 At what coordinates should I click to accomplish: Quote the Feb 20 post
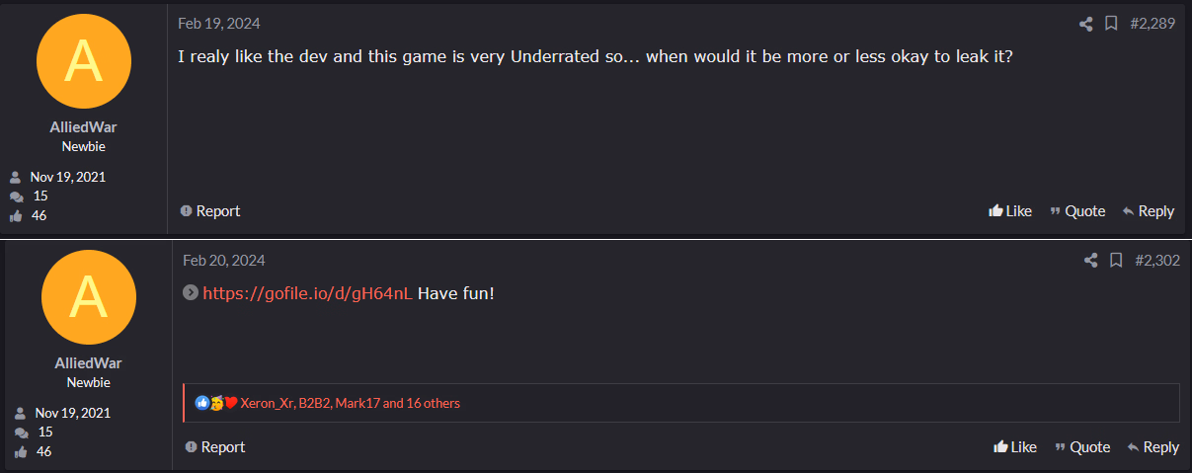(x=1082, y=447)
